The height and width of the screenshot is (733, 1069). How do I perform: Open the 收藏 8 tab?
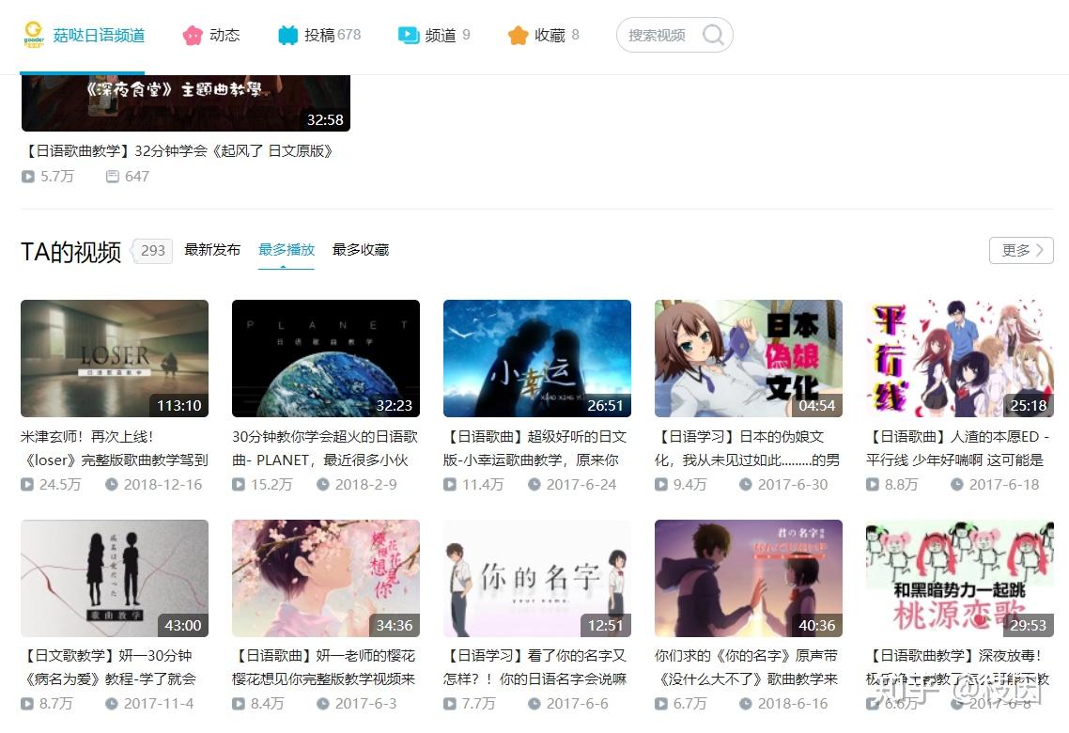pyautogui.click(x=543, y=36)
